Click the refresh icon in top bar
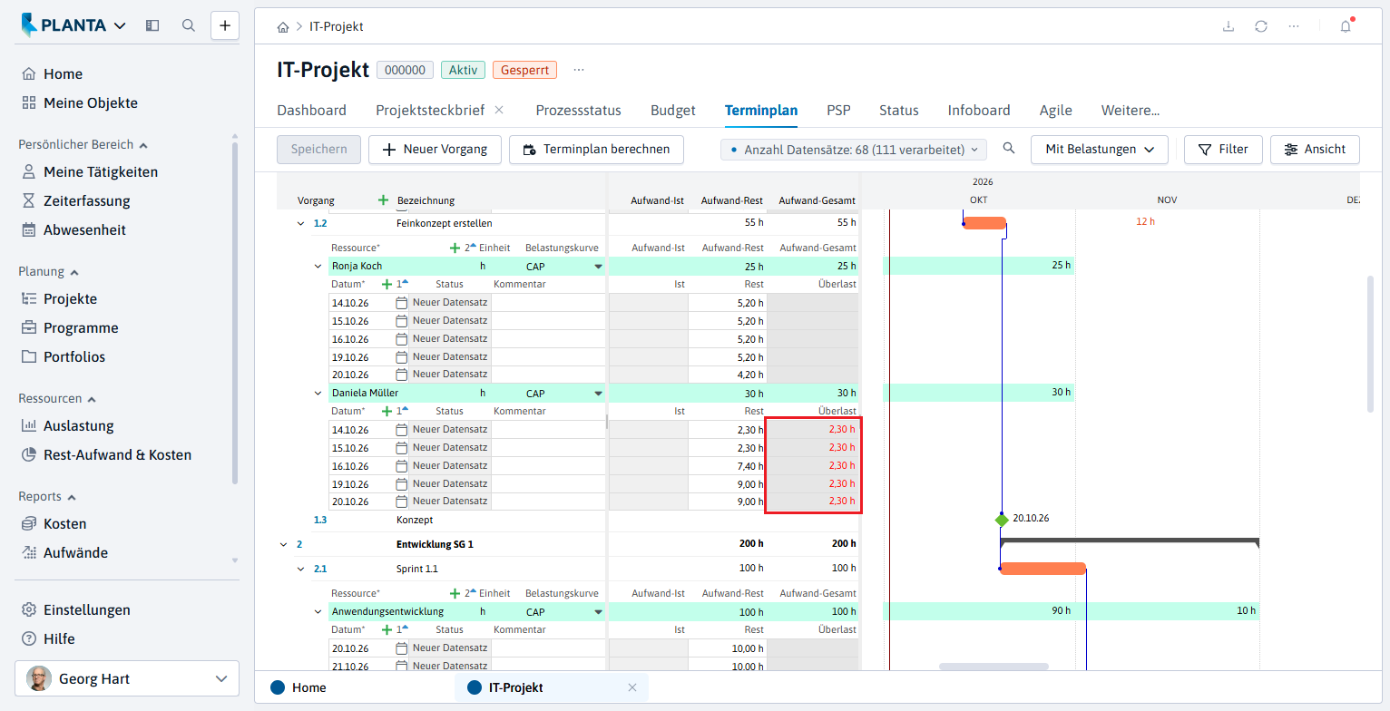This screenshot has height=711, width=1390. click(x=1261, y=26)
